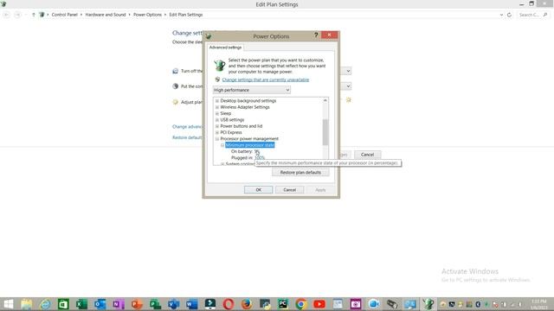
Task: Open the Windows Store taskbar icon
Action: (x=63, y=304)
